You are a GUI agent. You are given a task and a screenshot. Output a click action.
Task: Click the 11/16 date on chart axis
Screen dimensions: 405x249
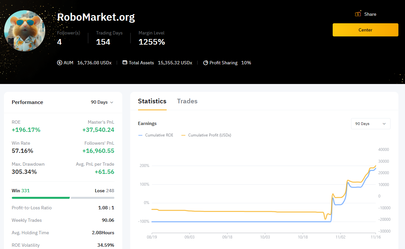click(375, 237)
